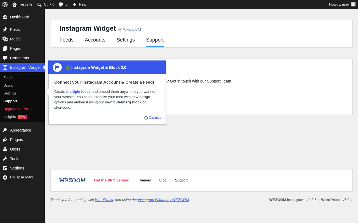Image resolution: width=358 pixels, height=223 pixels.
Task: Click Collapse Menu label
Action: point(22,177)
